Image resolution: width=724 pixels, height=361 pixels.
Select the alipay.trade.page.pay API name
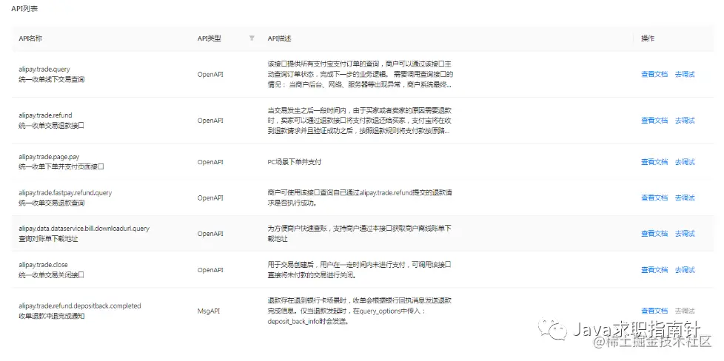[x=49, y=157]
